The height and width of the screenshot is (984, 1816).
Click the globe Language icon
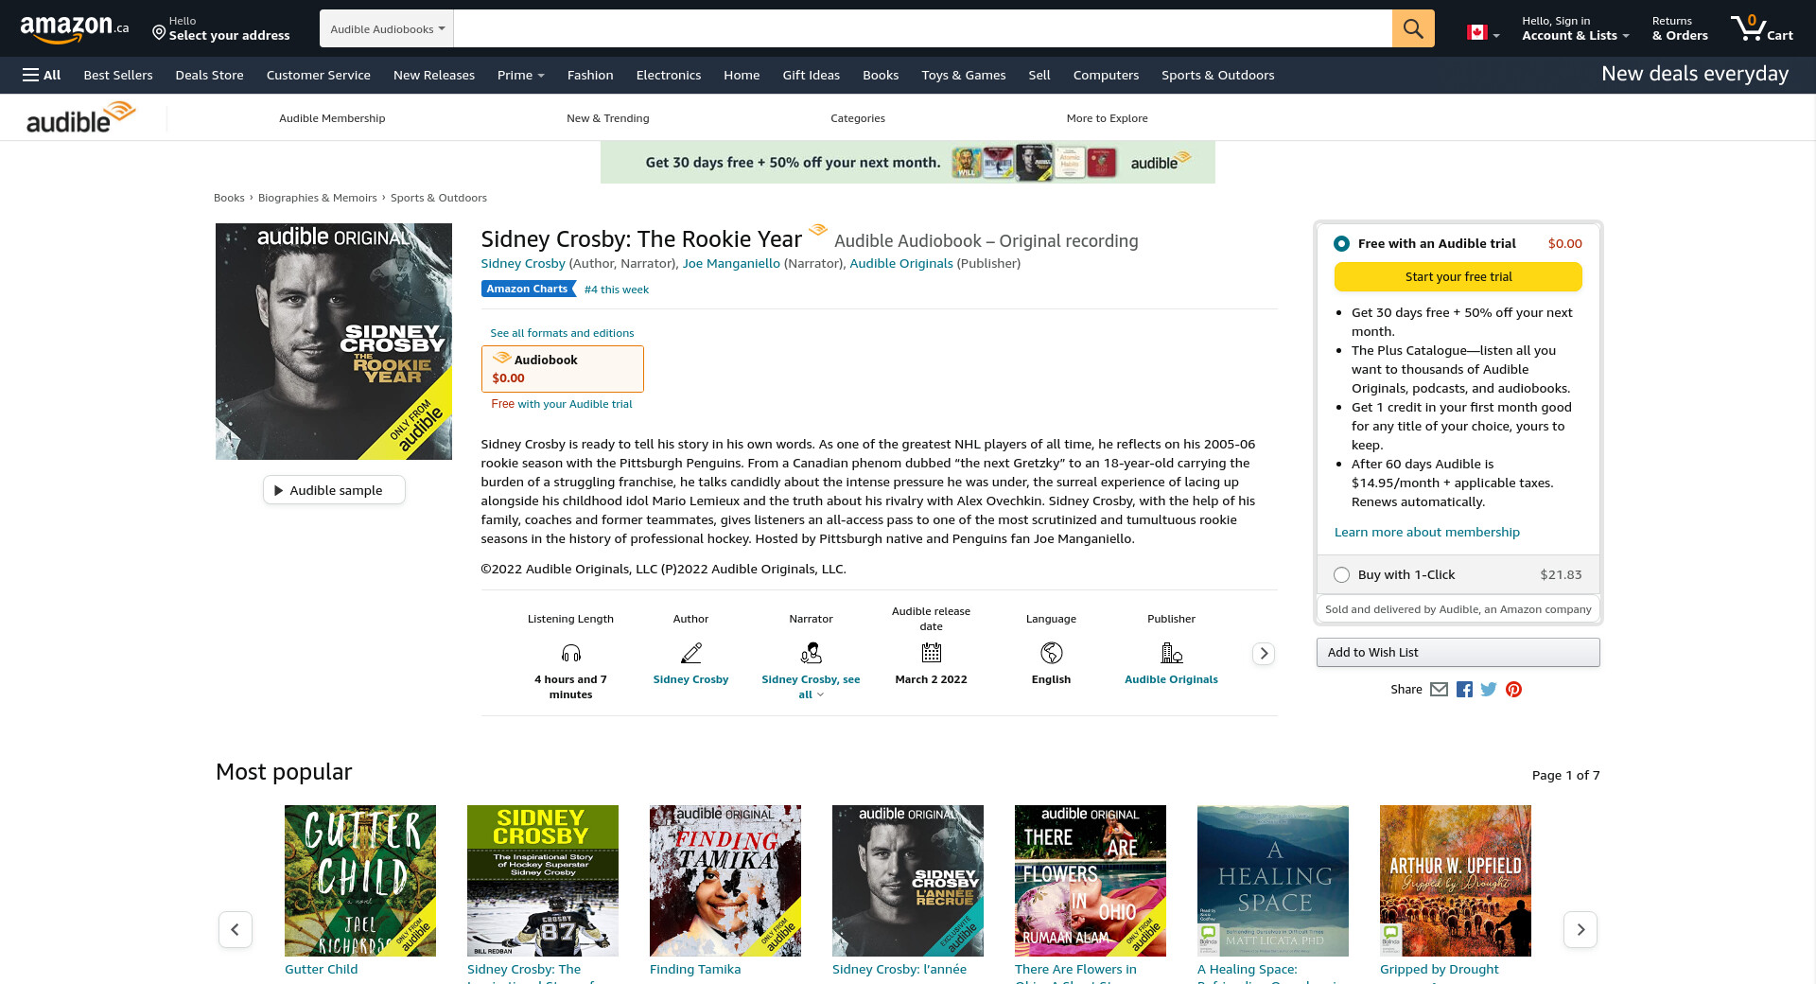(1052, 653)
